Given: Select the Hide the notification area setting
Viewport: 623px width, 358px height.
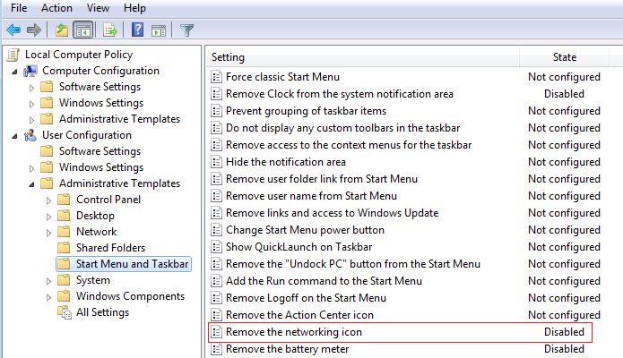Looking at the screenshot, I should [285, 162].
